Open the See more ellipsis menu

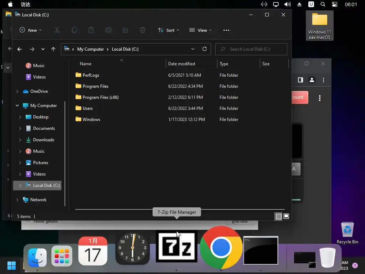(x=226, y=30)
